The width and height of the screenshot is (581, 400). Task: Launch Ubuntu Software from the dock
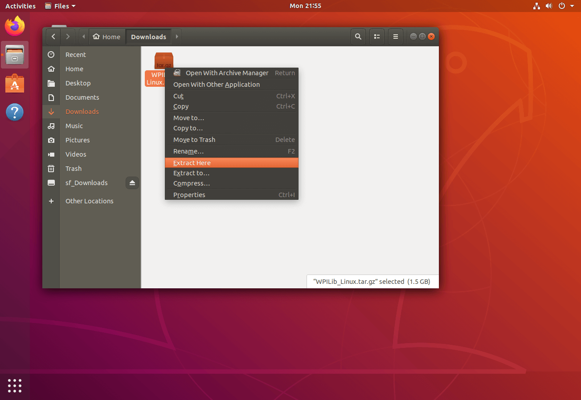[15, 84]
